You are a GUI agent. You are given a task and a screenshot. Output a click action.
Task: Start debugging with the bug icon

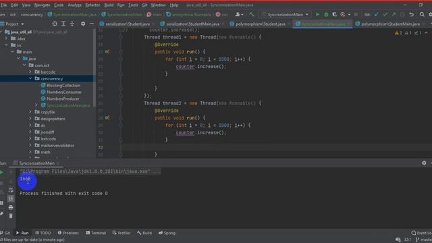326,14
